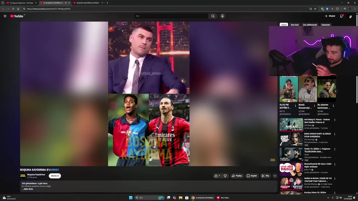This screenshot has height=201, width=358.
Task: Start voice search with microphone icon
Action: pos(222,16)
